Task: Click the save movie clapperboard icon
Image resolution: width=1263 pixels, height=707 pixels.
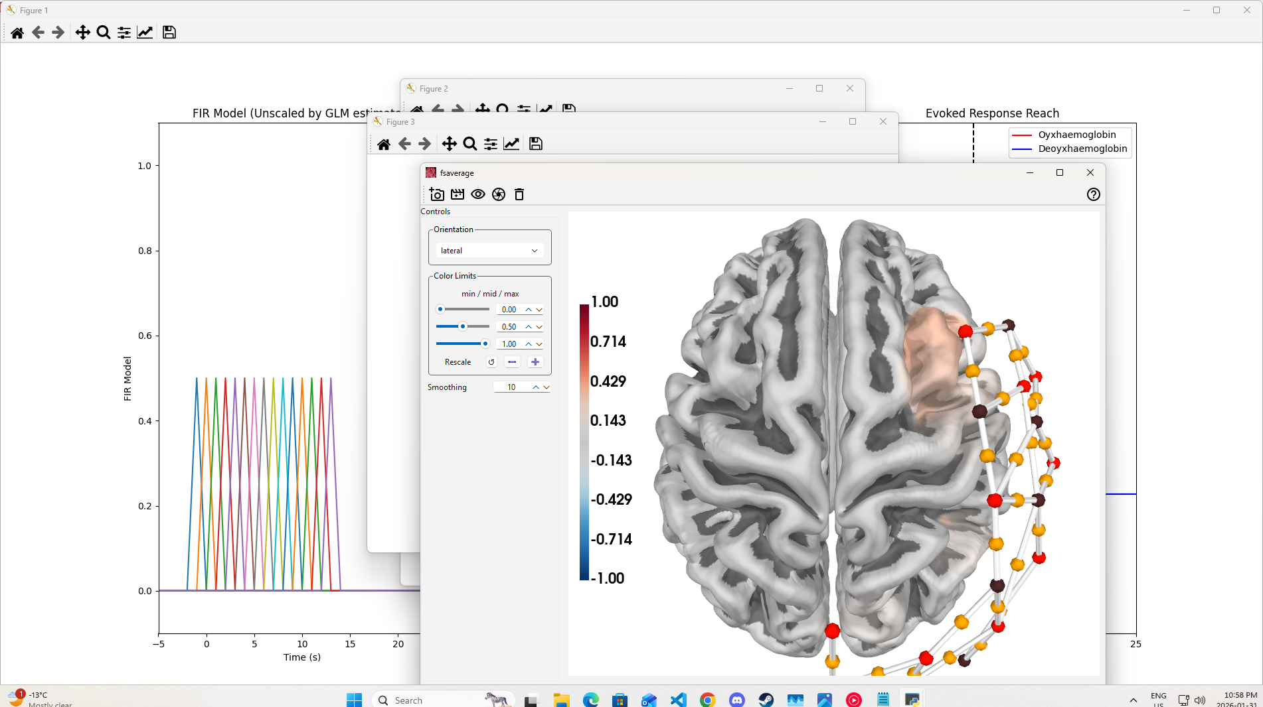Action: point(458,194)
